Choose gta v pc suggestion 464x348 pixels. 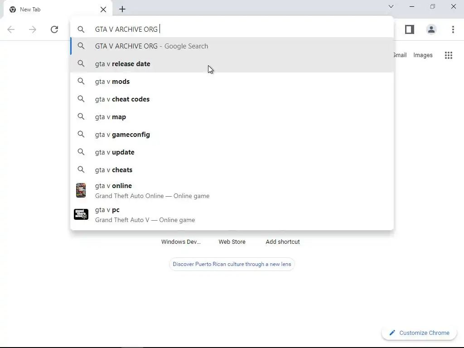tap(232, 214)
